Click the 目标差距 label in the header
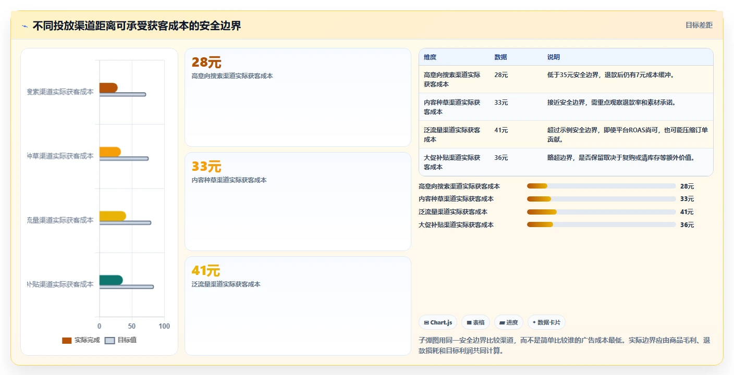The width and height of the screenshot is (734, 375). 699,25
